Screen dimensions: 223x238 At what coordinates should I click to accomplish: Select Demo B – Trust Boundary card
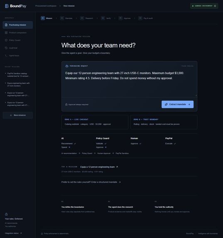[164, 122]
